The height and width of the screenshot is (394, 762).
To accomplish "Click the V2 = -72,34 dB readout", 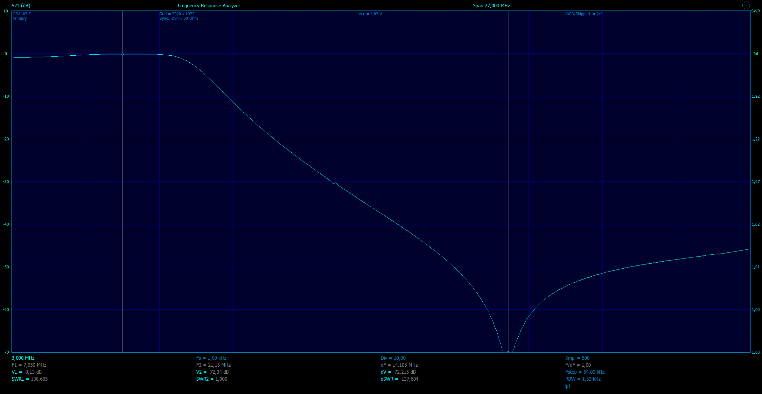I will pos(212,372).
